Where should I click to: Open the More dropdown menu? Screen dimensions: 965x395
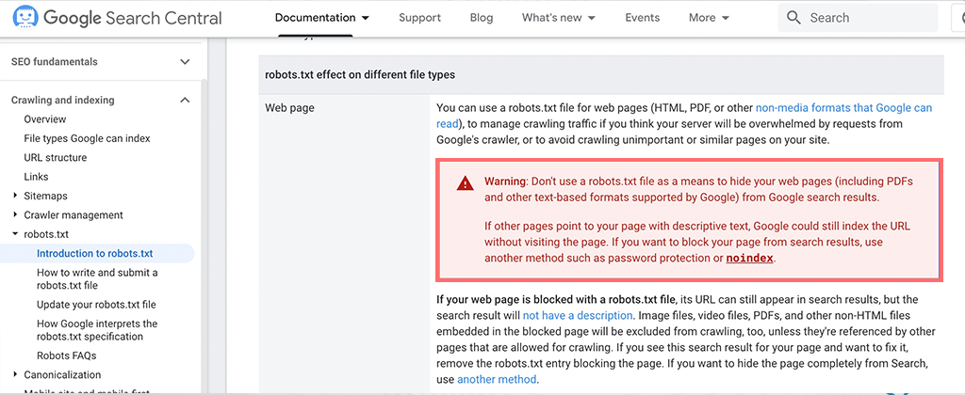pyautogui.click(x=709, y=18)
